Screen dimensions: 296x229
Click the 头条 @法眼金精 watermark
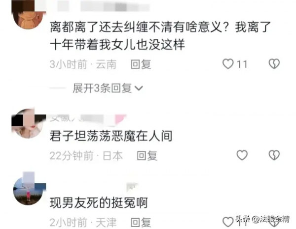[x=262, y=219]
